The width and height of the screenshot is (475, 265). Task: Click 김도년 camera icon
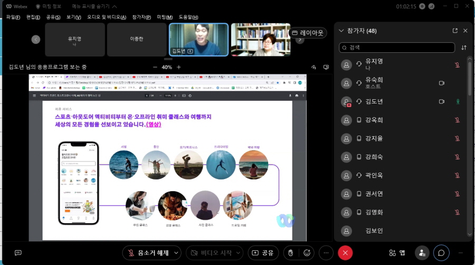(442, 101)
